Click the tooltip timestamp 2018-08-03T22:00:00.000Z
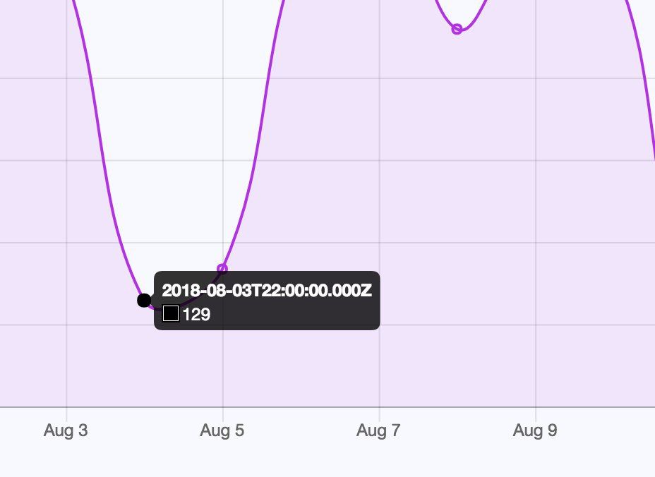The image size is (655, 477). pyautogui.click(x=267, y=290)
